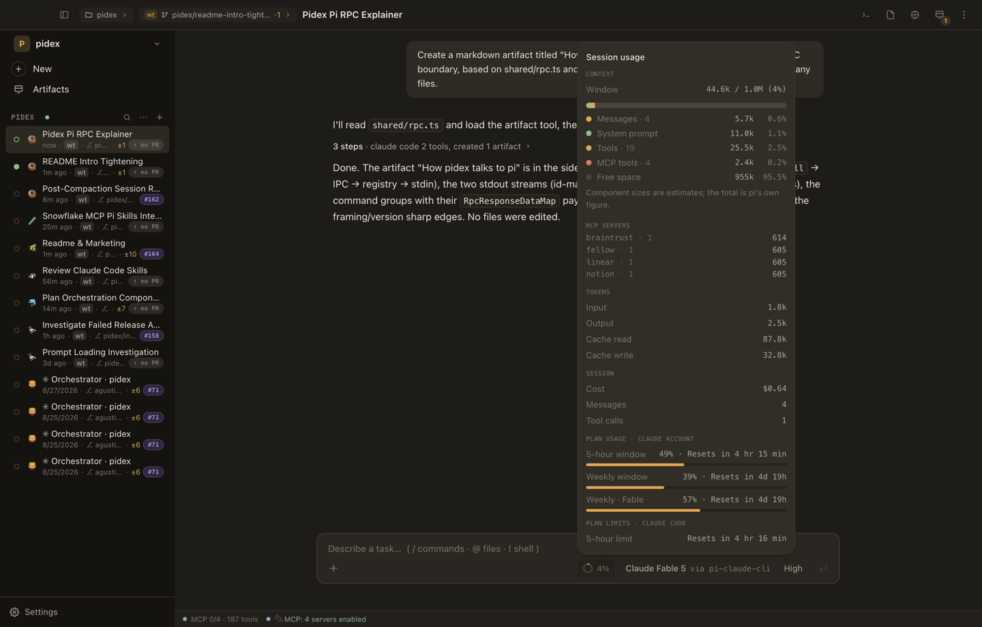Image resolution: width=982 pixels, height=627 pixels.
Task: Toggle the sidebar panel icon in top bar
Action: point(64,15)
